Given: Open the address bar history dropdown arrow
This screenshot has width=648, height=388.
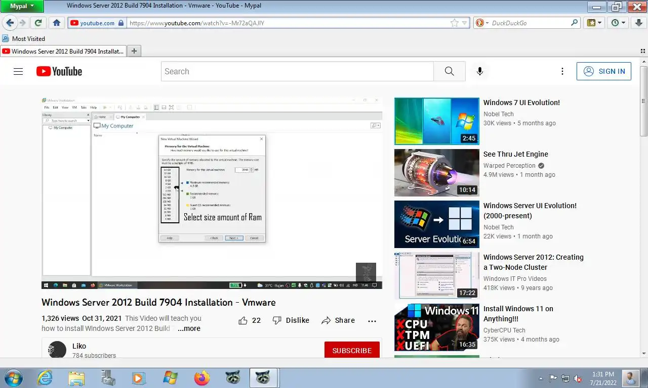Looking at the screenshot, I should point(464,23).
